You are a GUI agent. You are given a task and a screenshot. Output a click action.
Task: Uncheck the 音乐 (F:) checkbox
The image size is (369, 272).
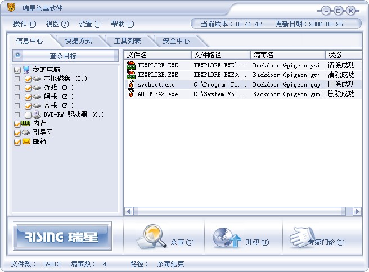28,106
